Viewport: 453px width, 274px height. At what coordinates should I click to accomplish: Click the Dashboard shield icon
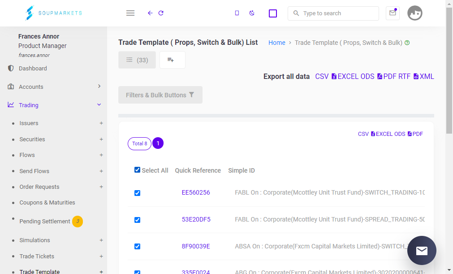point(11,68)
